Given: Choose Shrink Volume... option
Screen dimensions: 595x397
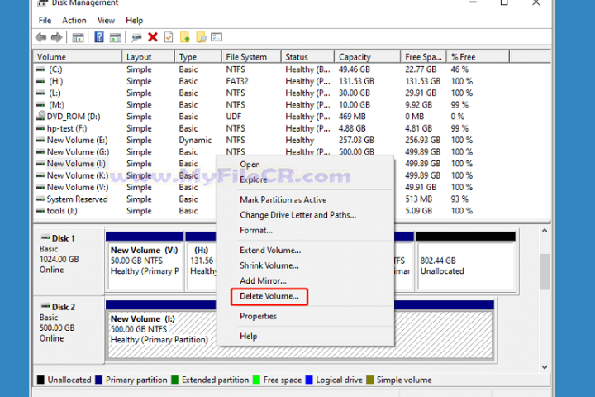Looking at the screenshot, I should click(269, 265).
